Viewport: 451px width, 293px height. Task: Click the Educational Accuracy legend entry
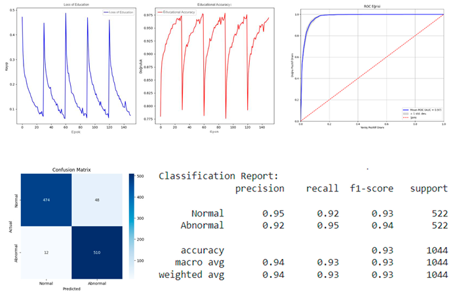182,12
